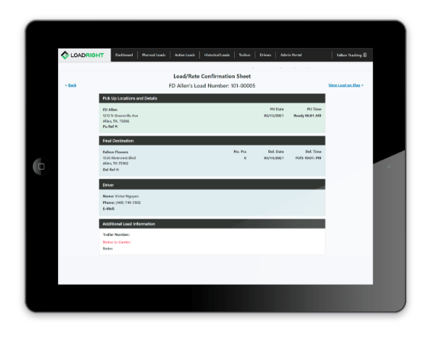Screen dimensions: 427x338
Task: Click the Load/Rate Confirmation Sheet heading
Action: 212,76
